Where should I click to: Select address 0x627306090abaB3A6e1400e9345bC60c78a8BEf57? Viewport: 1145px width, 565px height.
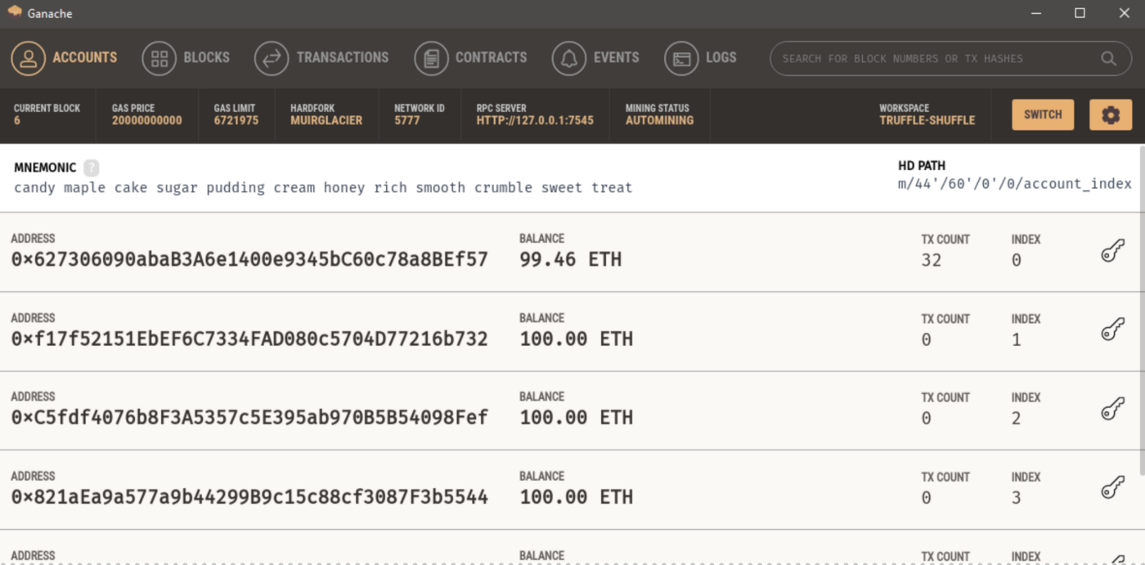coord(249,260)
